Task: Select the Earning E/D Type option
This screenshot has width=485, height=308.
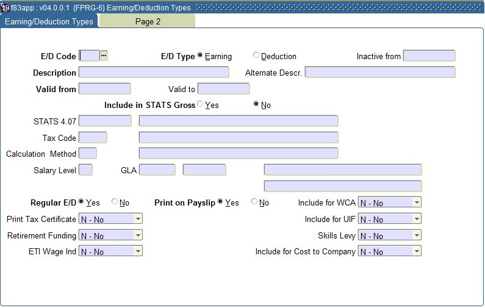Action: pyautogui.click(x=200, y=56)
